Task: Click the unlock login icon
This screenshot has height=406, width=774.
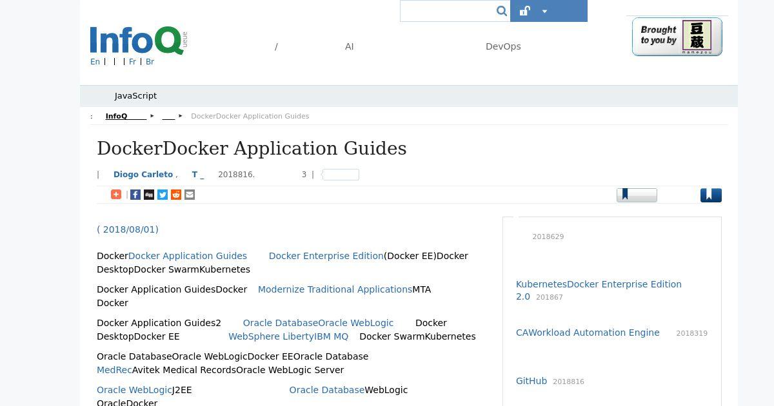Action: pyautogui.click(x=525, y=11)
